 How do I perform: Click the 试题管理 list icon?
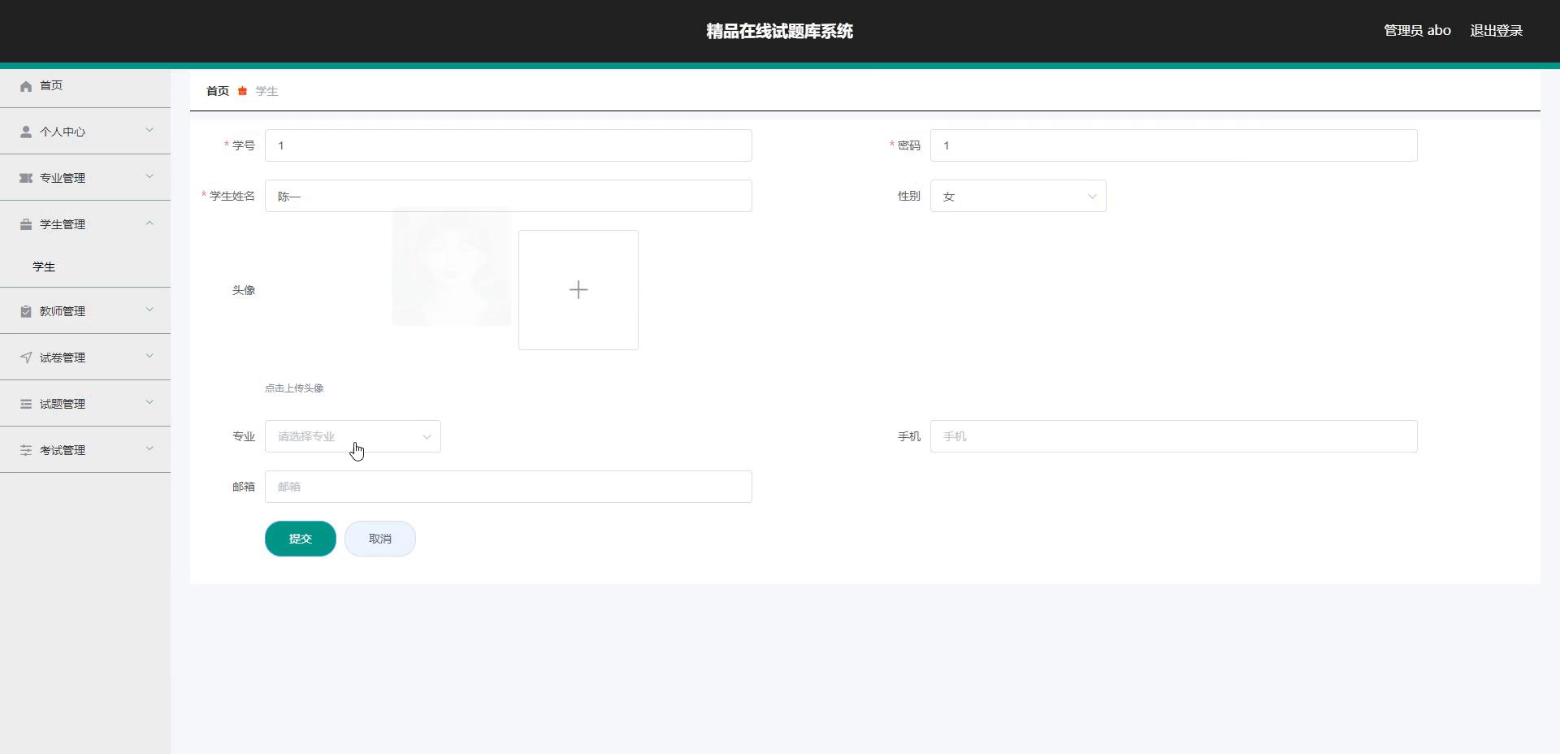[x=25, y=403]
